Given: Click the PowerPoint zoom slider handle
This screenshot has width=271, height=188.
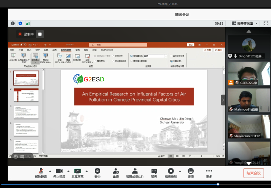Looking at the screenshot, I should point(201,156).
